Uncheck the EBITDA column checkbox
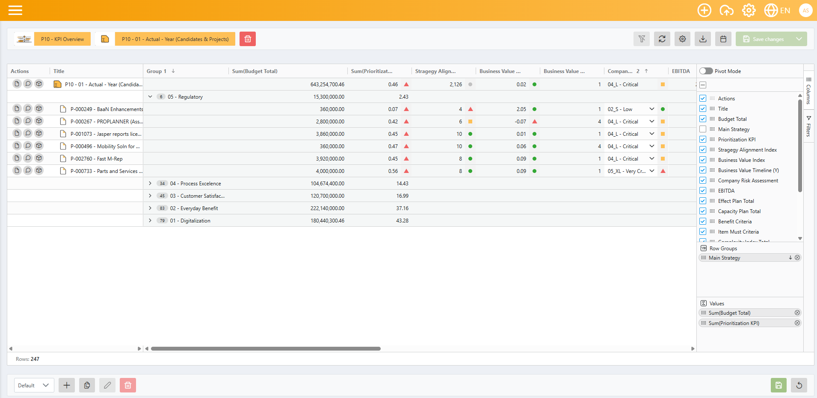Viewport: 817px width, 398px height. tap(703, 190)
